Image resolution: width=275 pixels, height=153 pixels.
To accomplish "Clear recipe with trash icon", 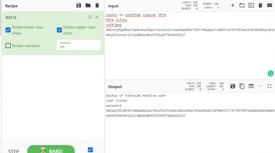I will click(x=97, y=6).
